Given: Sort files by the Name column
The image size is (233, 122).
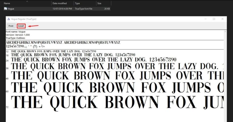Looking at the screenshot, I should [7, 3].
